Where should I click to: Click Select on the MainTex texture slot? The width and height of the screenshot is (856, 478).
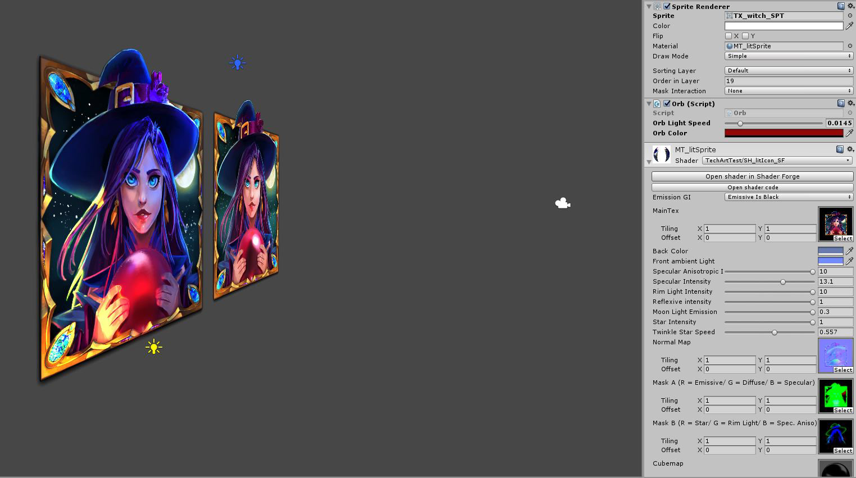pyautogui.click(x=843, y=239)
